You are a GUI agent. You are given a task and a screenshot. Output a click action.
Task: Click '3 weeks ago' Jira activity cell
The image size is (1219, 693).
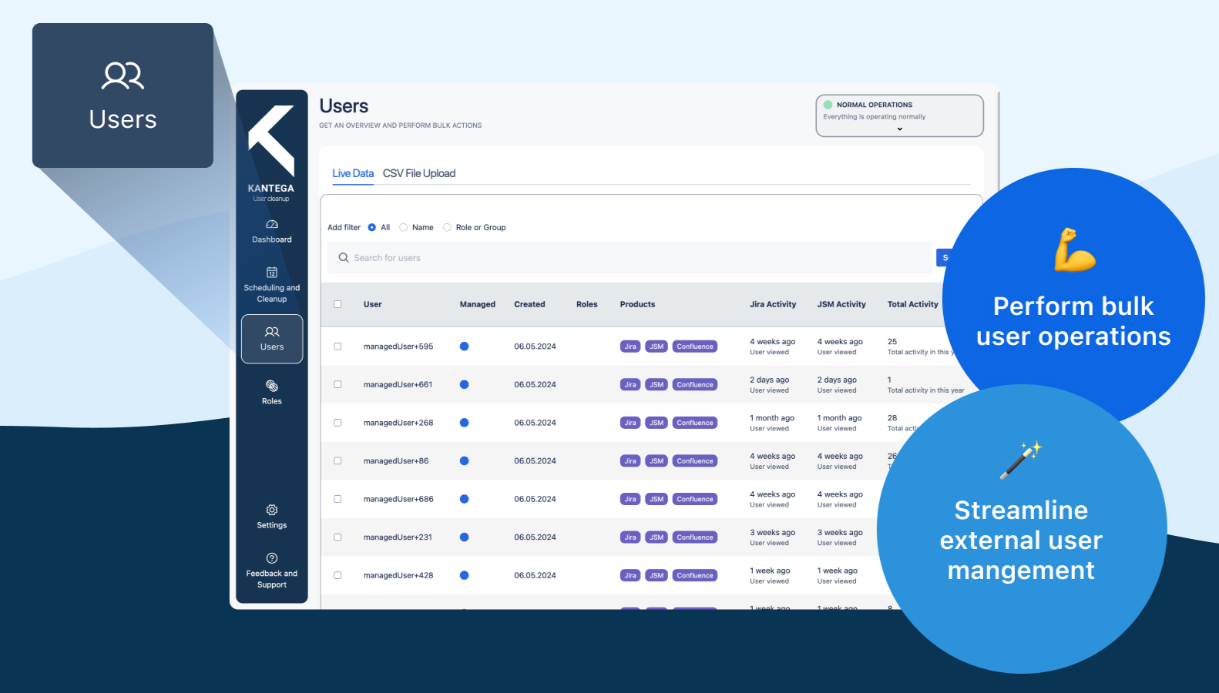[773, 533]
